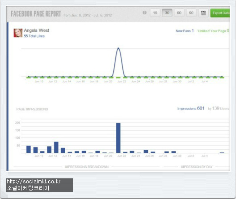Viewport: 236px width, 199px height.
Task: Click the Export Data button
Action: (220, 13)
